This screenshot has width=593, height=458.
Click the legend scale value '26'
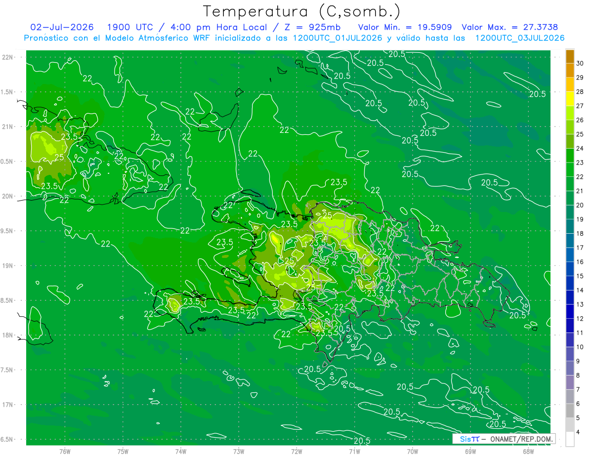pos(580,120)
